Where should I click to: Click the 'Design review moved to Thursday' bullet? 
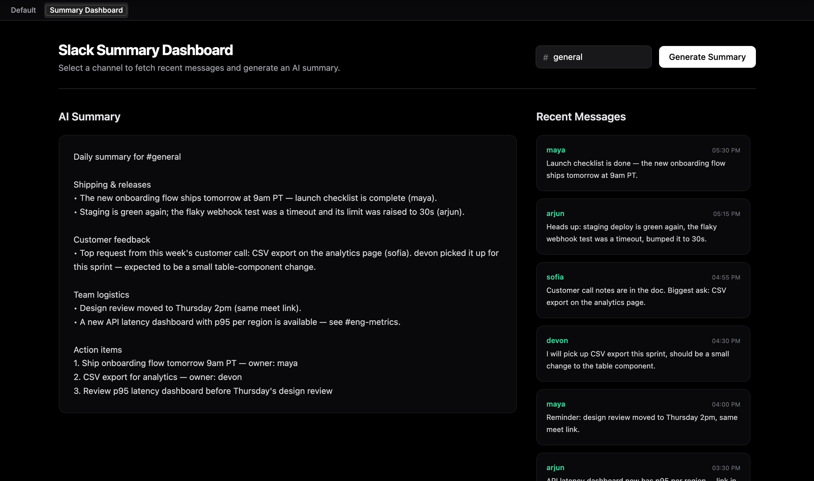click(187, 308)
